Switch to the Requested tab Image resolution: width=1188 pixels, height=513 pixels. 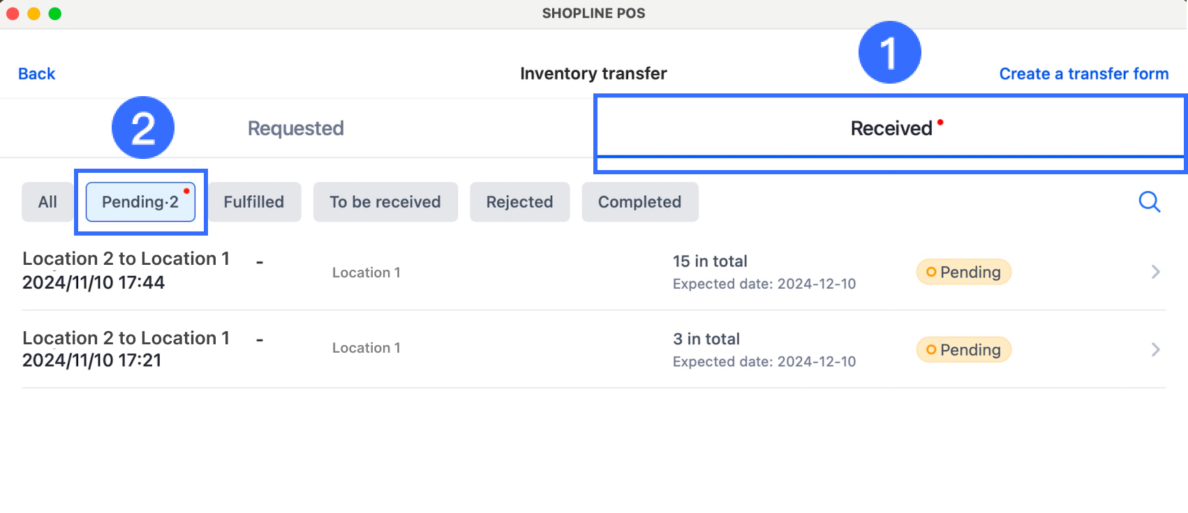(x=296, y=128)
